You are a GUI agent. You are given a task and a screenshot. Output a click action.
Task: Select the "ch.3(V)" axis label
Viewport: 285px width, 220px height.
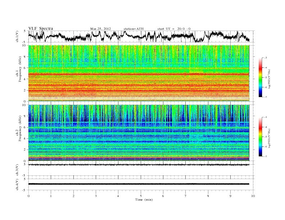pos(17,170)
